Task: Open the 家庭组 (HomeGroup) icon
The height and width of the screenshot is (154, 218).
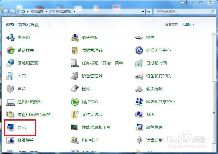Action: 11,38
